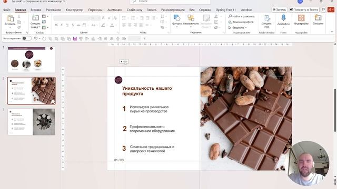This screenshot has width=337, height=189.
Task: Switch to the Переходы tab
Action: pyautogui.click(x=95, y=10)
